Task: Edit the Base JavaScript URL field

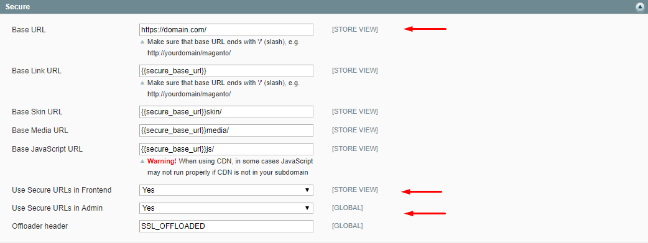Action: [226, 149]
